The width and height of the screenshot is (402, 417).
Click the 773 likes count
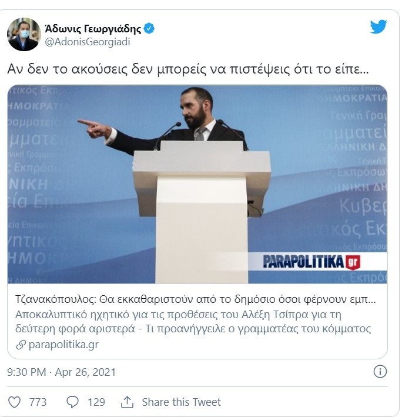38,402
